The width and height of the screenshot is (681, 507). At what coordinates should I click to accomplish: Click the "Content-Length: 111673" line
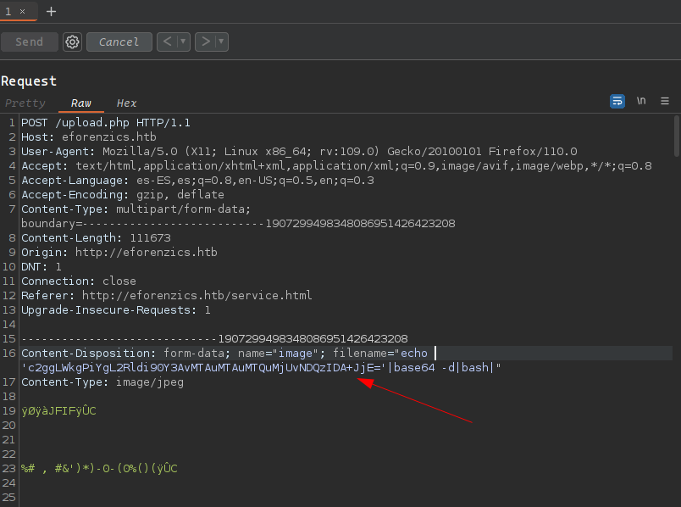(96, 238)
